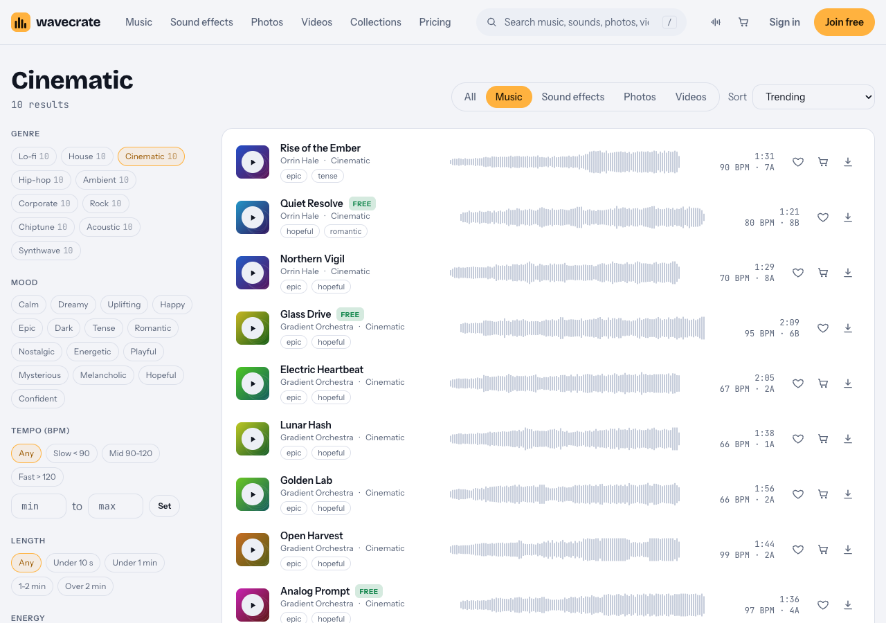
Task: Open the Collections menu item
Action: [376, 22]
